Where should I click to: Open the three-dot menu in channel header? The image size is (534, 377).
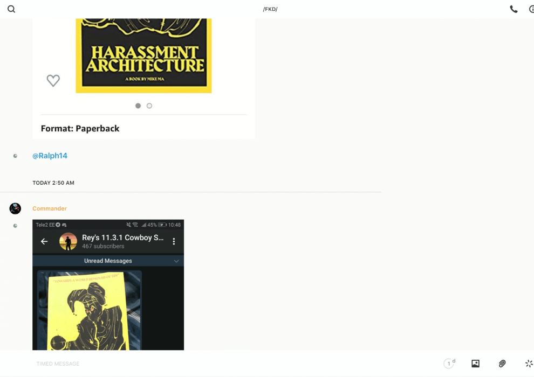(x=174, y=241)
